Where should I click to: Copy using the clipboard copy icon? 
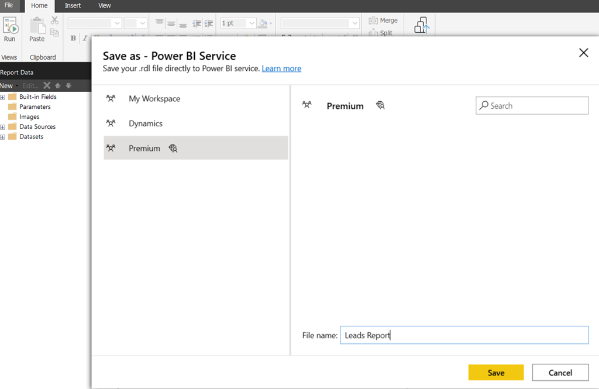tap(54, 33)
